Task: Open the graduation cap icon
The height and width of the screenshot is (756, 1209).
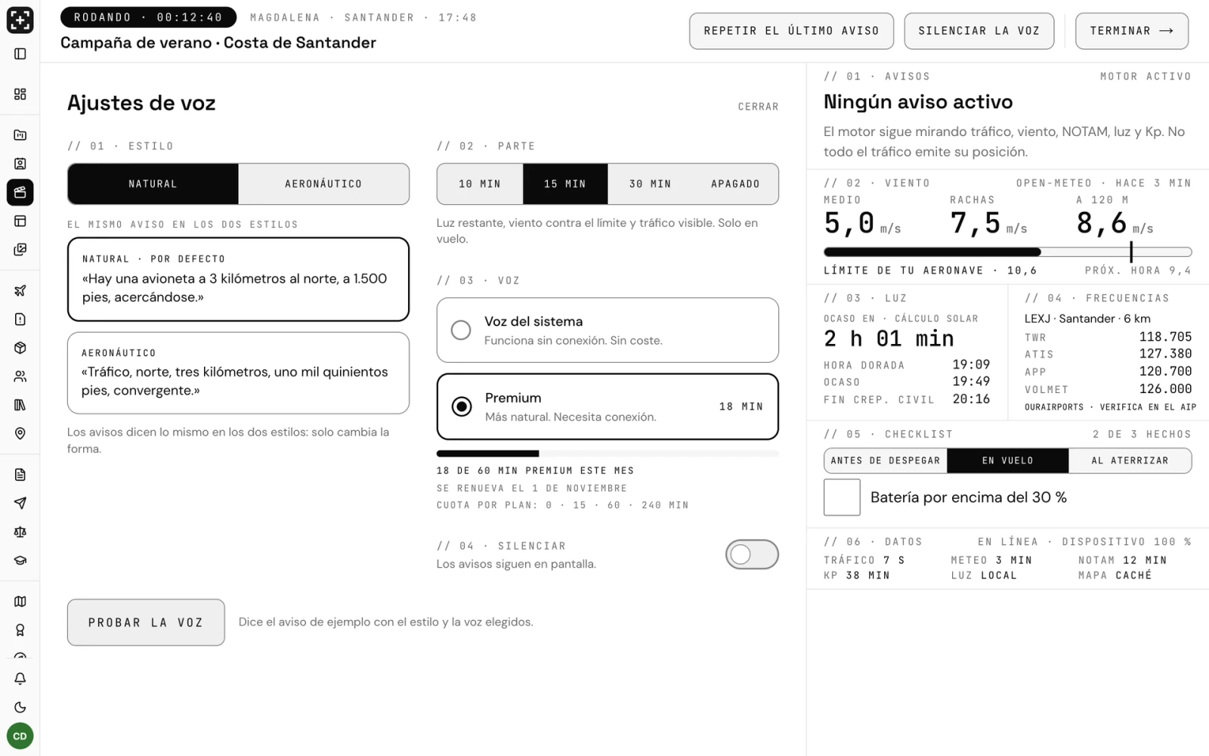Action: point(20,561)
